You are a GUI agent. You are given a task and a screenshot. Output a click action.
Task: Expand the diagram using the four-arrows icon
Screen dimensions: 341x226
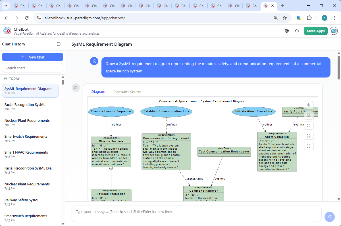(309, 136)
